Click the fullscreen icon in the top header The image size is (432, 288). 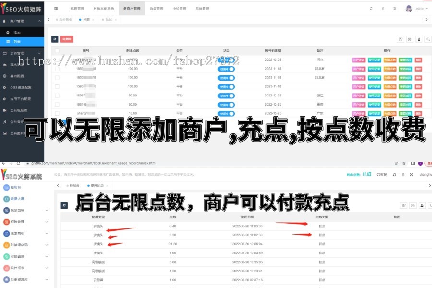[x=395, y=8]
